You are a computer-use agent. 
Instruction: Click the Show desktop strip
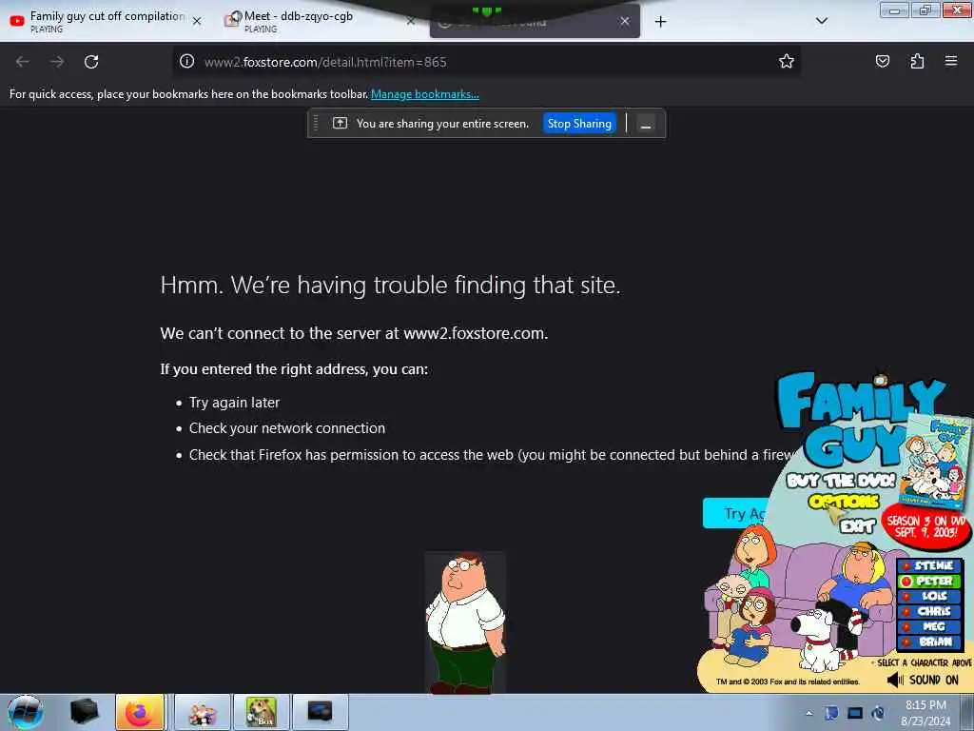click(967, 712)
